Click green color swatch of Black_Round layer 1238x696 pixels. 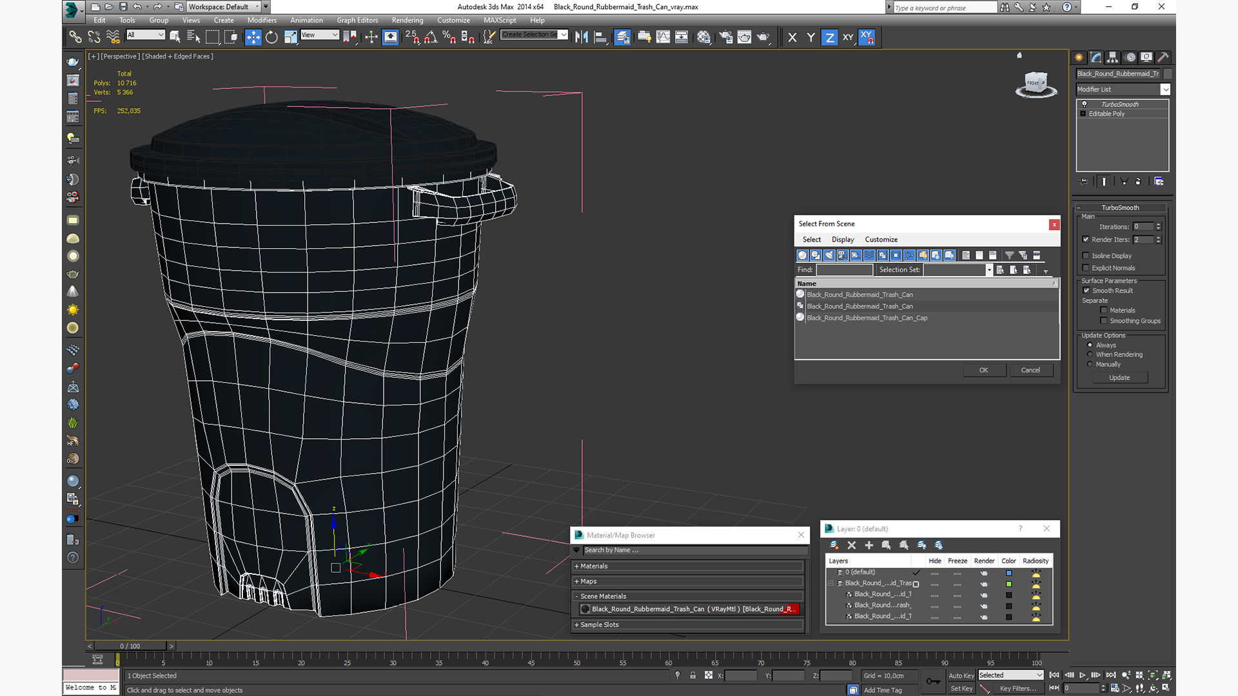coord(1008,584)
